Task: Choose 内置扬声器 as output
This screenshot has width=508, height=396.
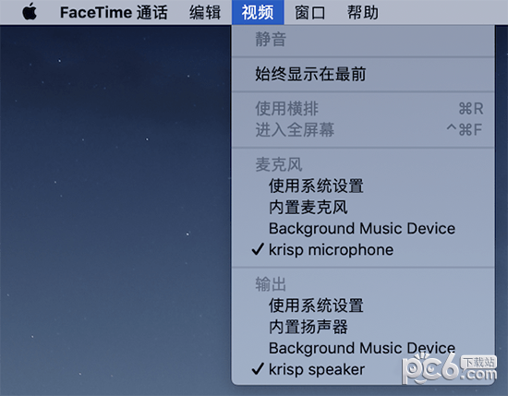Action: point(363,327)
